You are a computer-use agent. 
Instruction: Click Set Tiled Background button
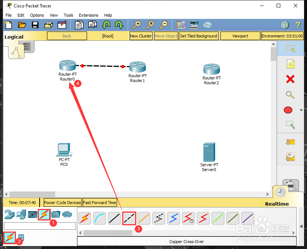click(x=198, y=36)
